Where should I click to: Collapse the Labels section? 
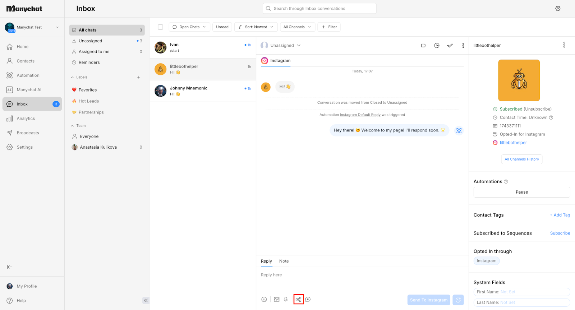click(72, 77)
